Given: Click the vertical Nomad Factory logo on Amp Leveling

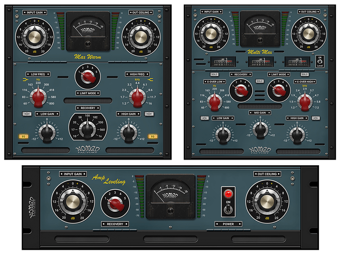Looking at the screenshot, I should (32, 208).
